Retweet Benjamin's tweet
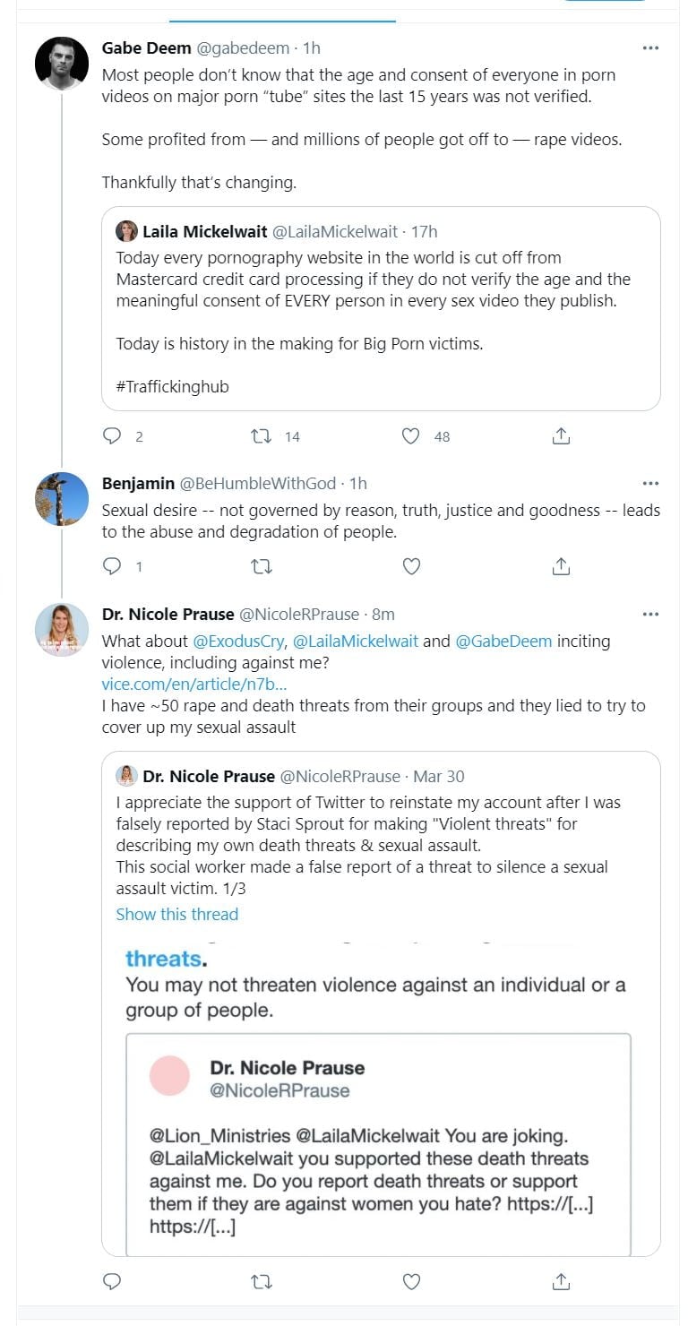688x1326 pixels. pyautogui.click(x=262, y=566)
